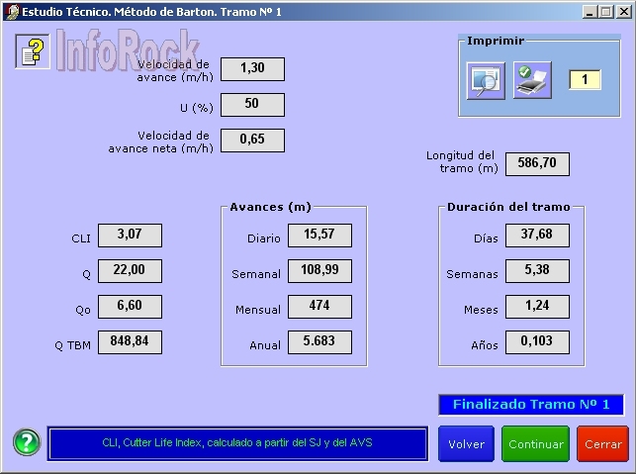Screen dimensions: 636x474
Task: Click the printer icon in Imprimir
Action: click(x=532, y=79)
